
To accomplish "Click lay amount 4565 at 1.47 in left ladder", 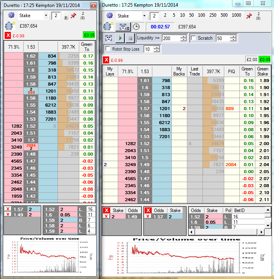I will (14, 161).
